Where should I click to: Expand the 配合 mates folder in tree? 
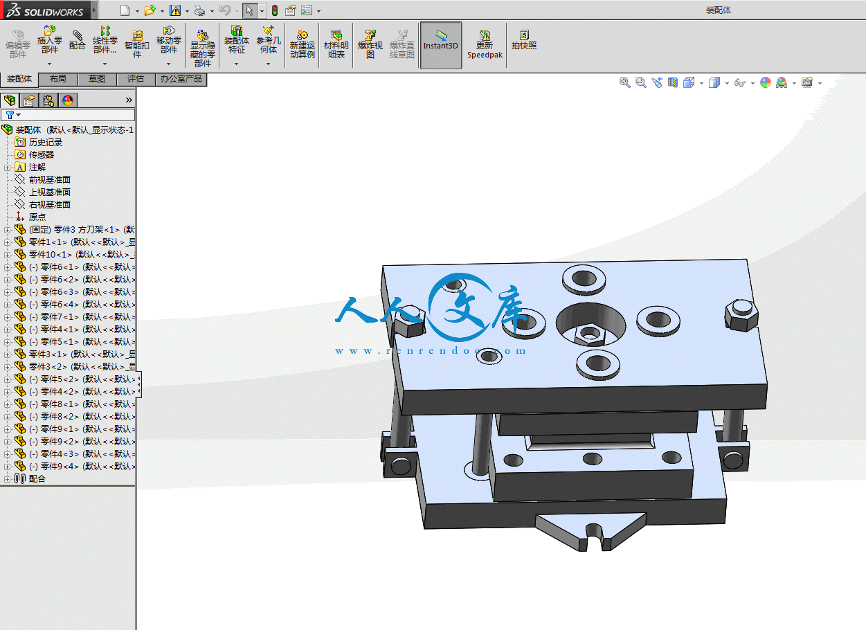pyautogui.click(x=7, y=479)
